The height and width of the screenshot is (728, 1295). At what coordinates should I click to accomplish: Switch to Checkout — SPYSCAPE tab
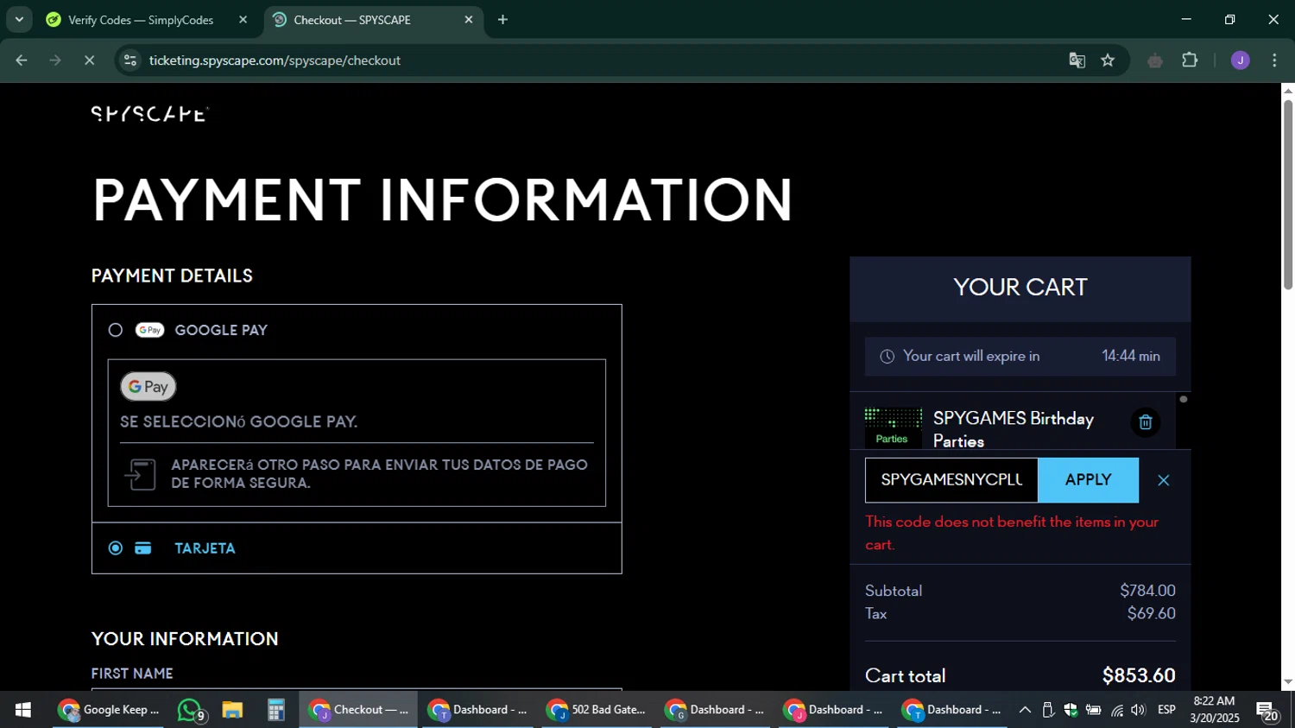351,20
